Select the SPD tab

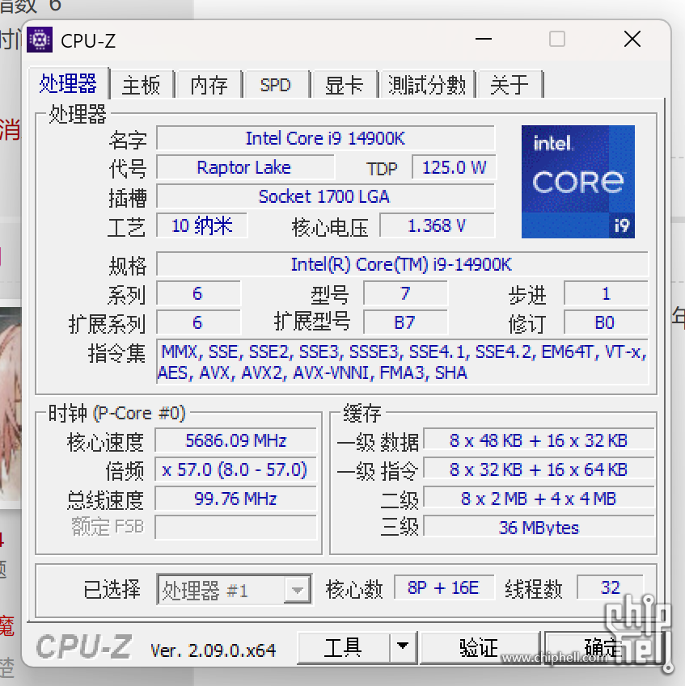276,85
